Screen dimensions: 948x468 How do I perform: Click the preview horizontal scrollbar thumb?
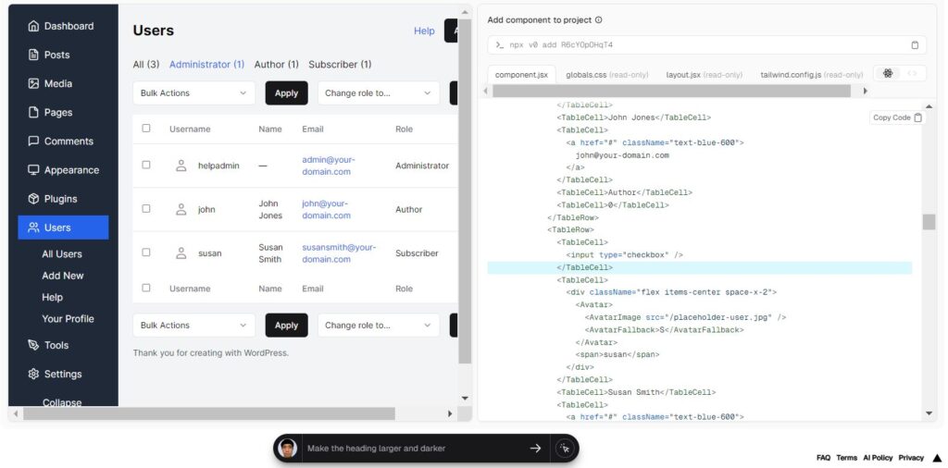(208, 413)
